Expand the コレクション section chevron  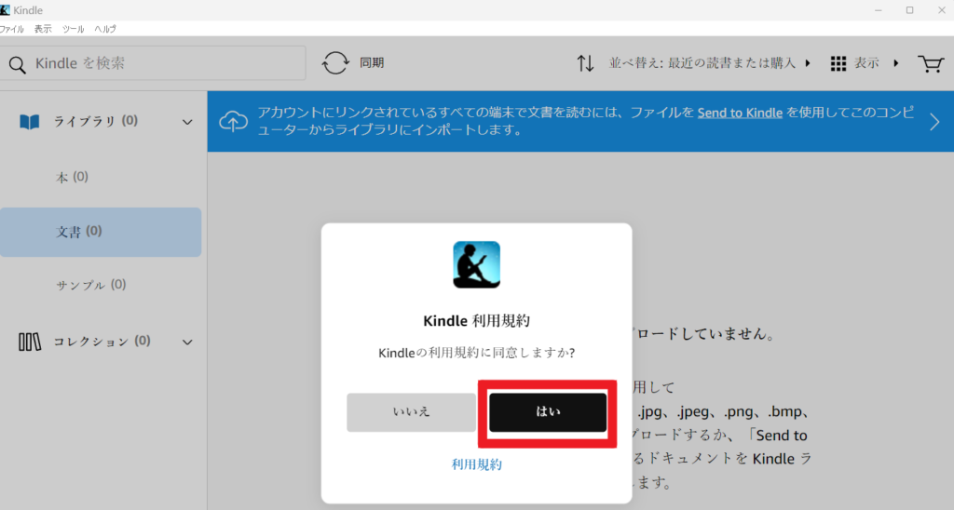click(187, 342)
